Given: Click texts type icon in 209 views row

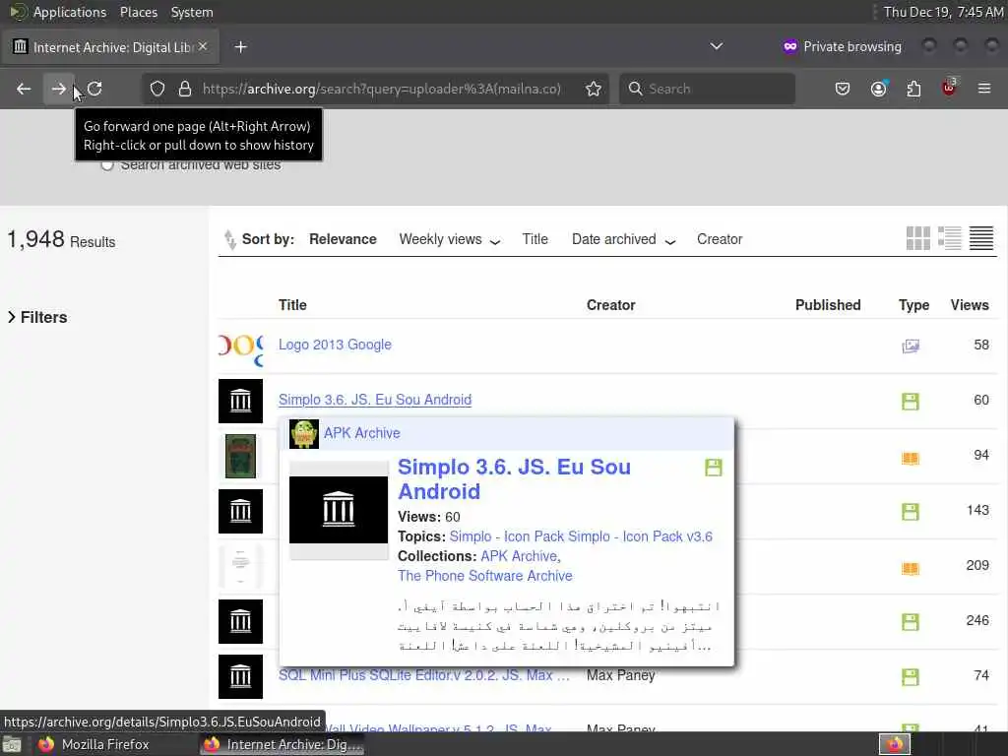Looking at the screenshot, I should pos(911,568).
